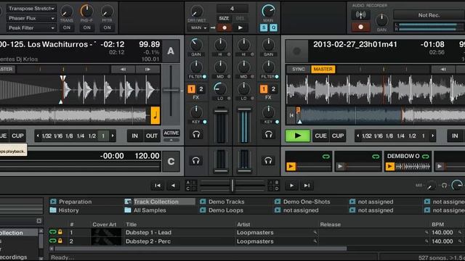Play the first remix slot sample

[x=291, y=167]
